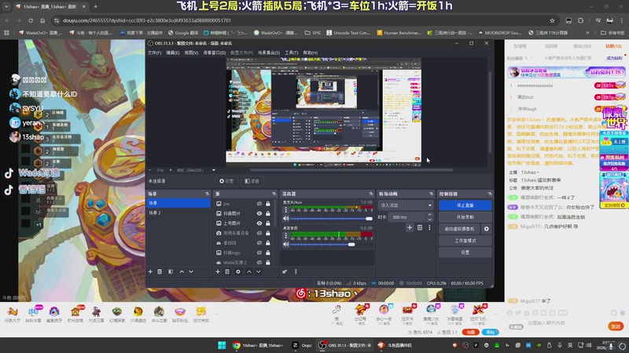Click the Windows Start button
This screenshot has height=353, width=629.
(222, 345)
